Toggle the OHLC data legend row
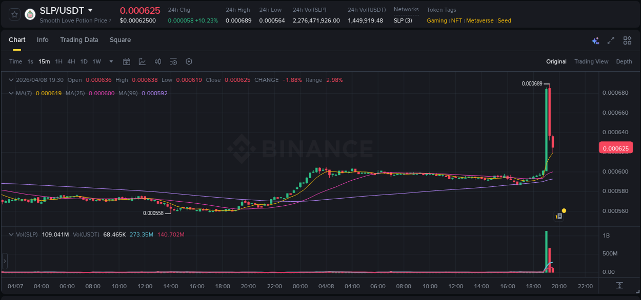Image resolution: width=641 pixels, height=300 pixels. pyautogui.click(x=11, y=80)
